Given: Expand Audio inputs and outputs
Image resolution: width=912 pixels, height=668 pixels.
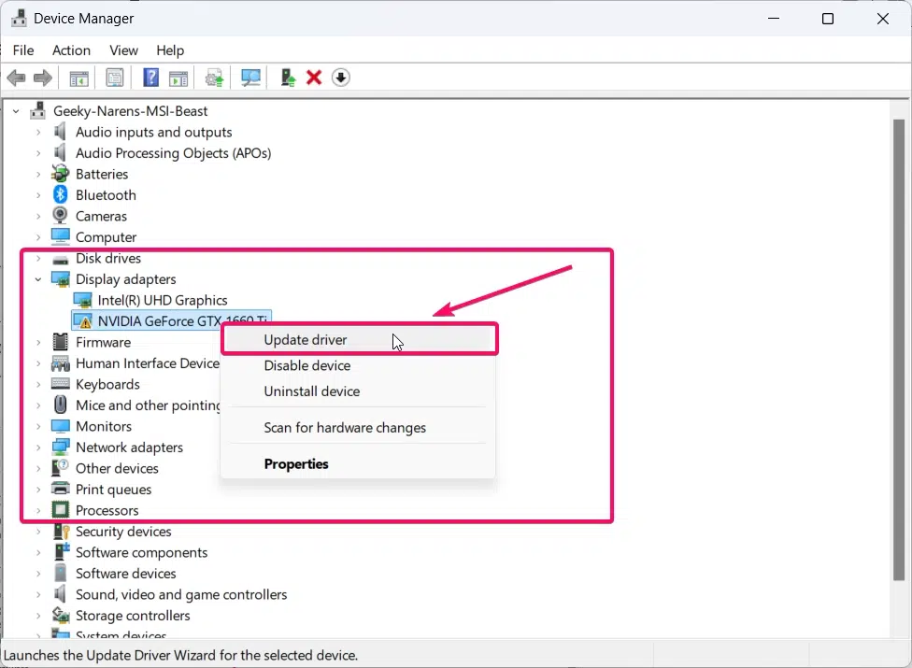Looking at the screenshot, I should pyautogui.click(x=37, y=132).
